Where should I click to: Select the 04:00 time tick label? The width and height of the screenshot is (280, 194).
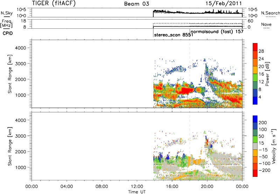pyautogui.click(x=66, y=187)
